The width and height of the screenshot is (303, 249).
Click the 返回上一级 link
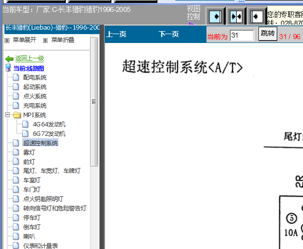click(30, 58)
